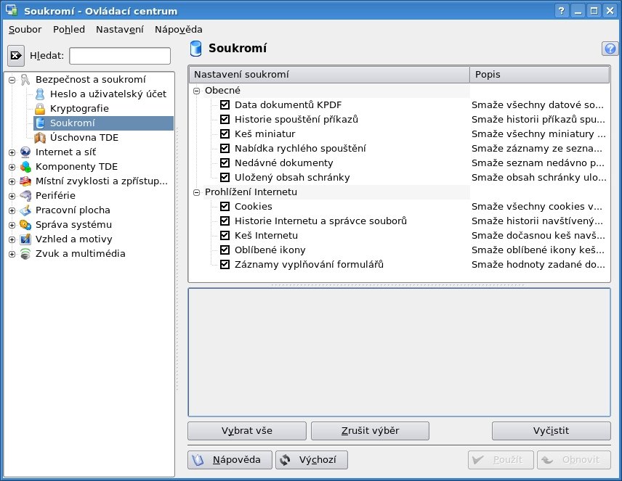
Task: Click the control center titlebar app icon
Action: click(11, 10)
